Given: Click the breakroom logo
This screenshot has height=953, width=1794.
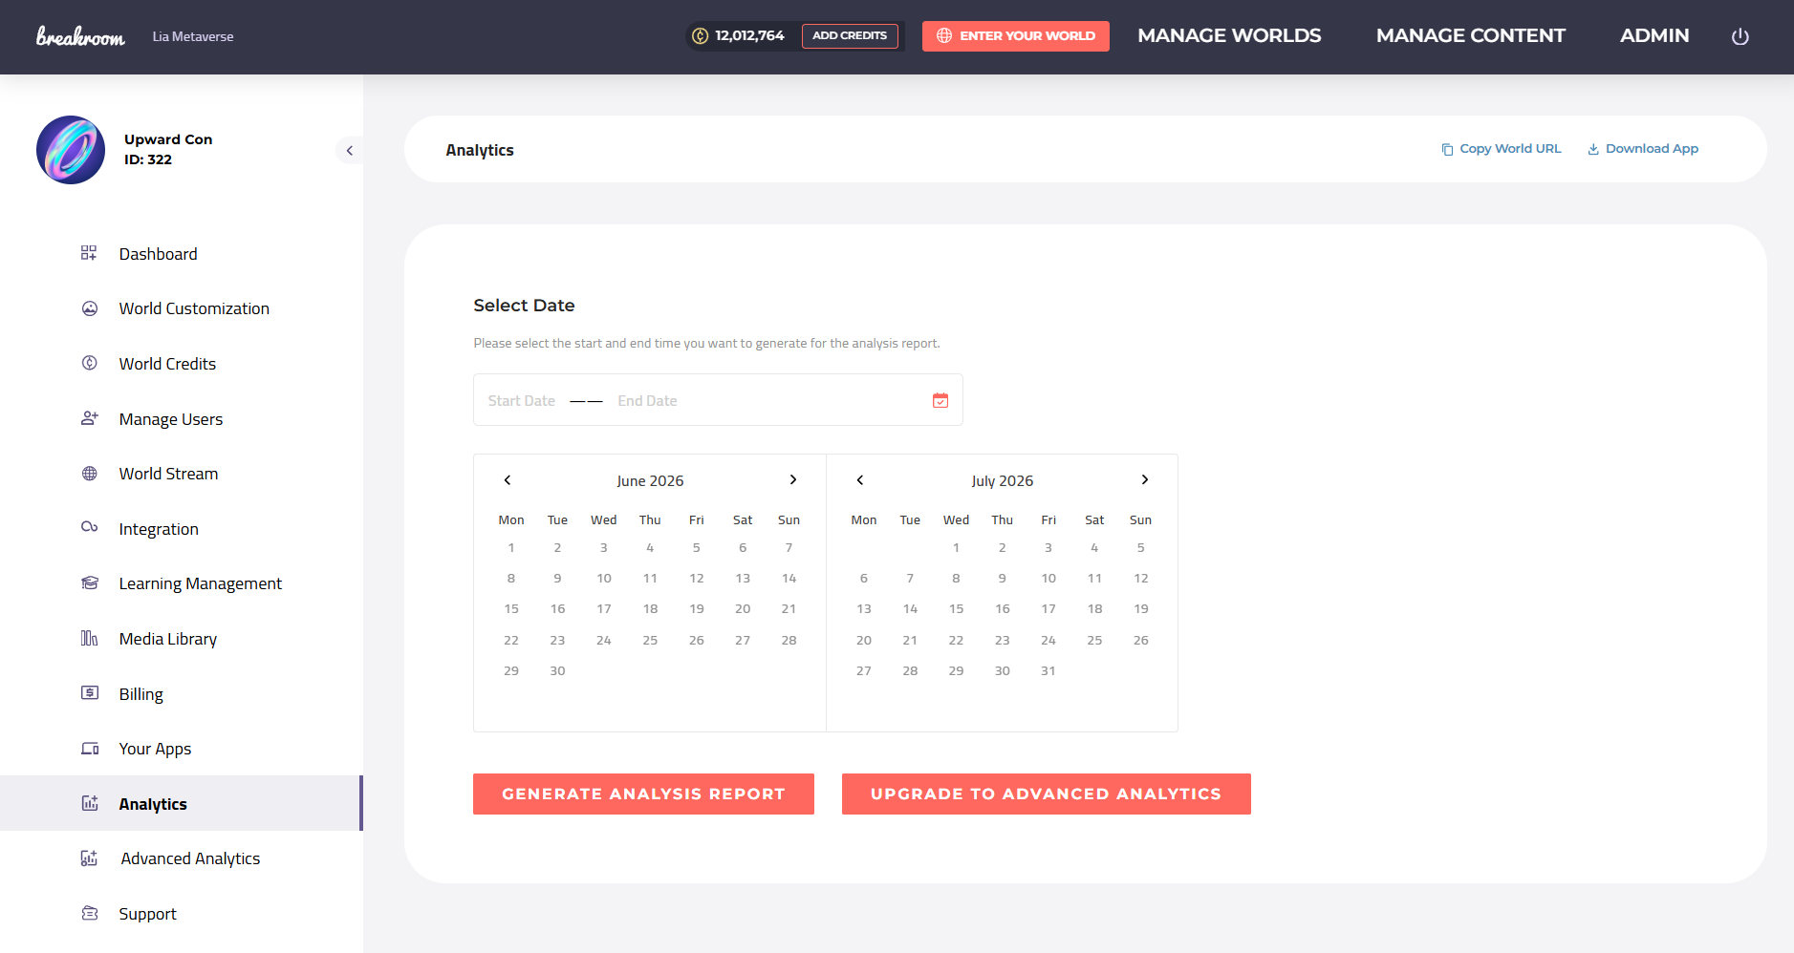Looking at the screenshot, I should coord(80,36).
